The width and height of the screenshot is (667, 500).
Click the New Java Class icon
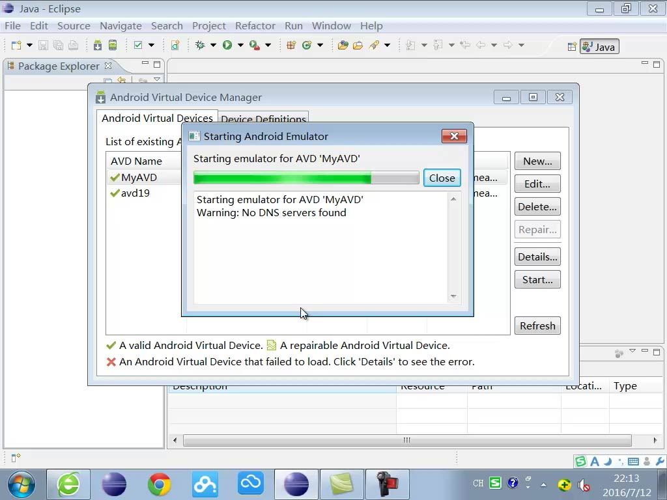tap(307, 45)
